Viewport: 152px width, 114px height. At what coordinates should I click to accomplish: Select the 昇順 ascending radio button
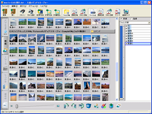point(121,19)
